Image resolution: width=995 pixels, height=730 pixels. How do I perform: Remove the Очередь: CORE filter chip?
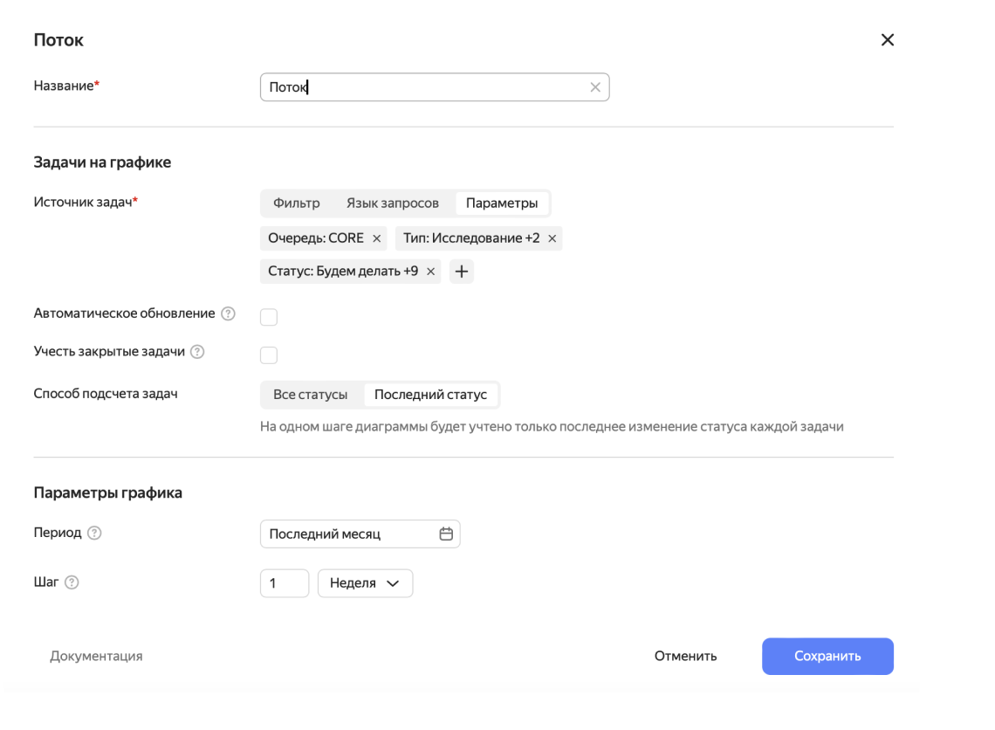(x=378, y=238)
